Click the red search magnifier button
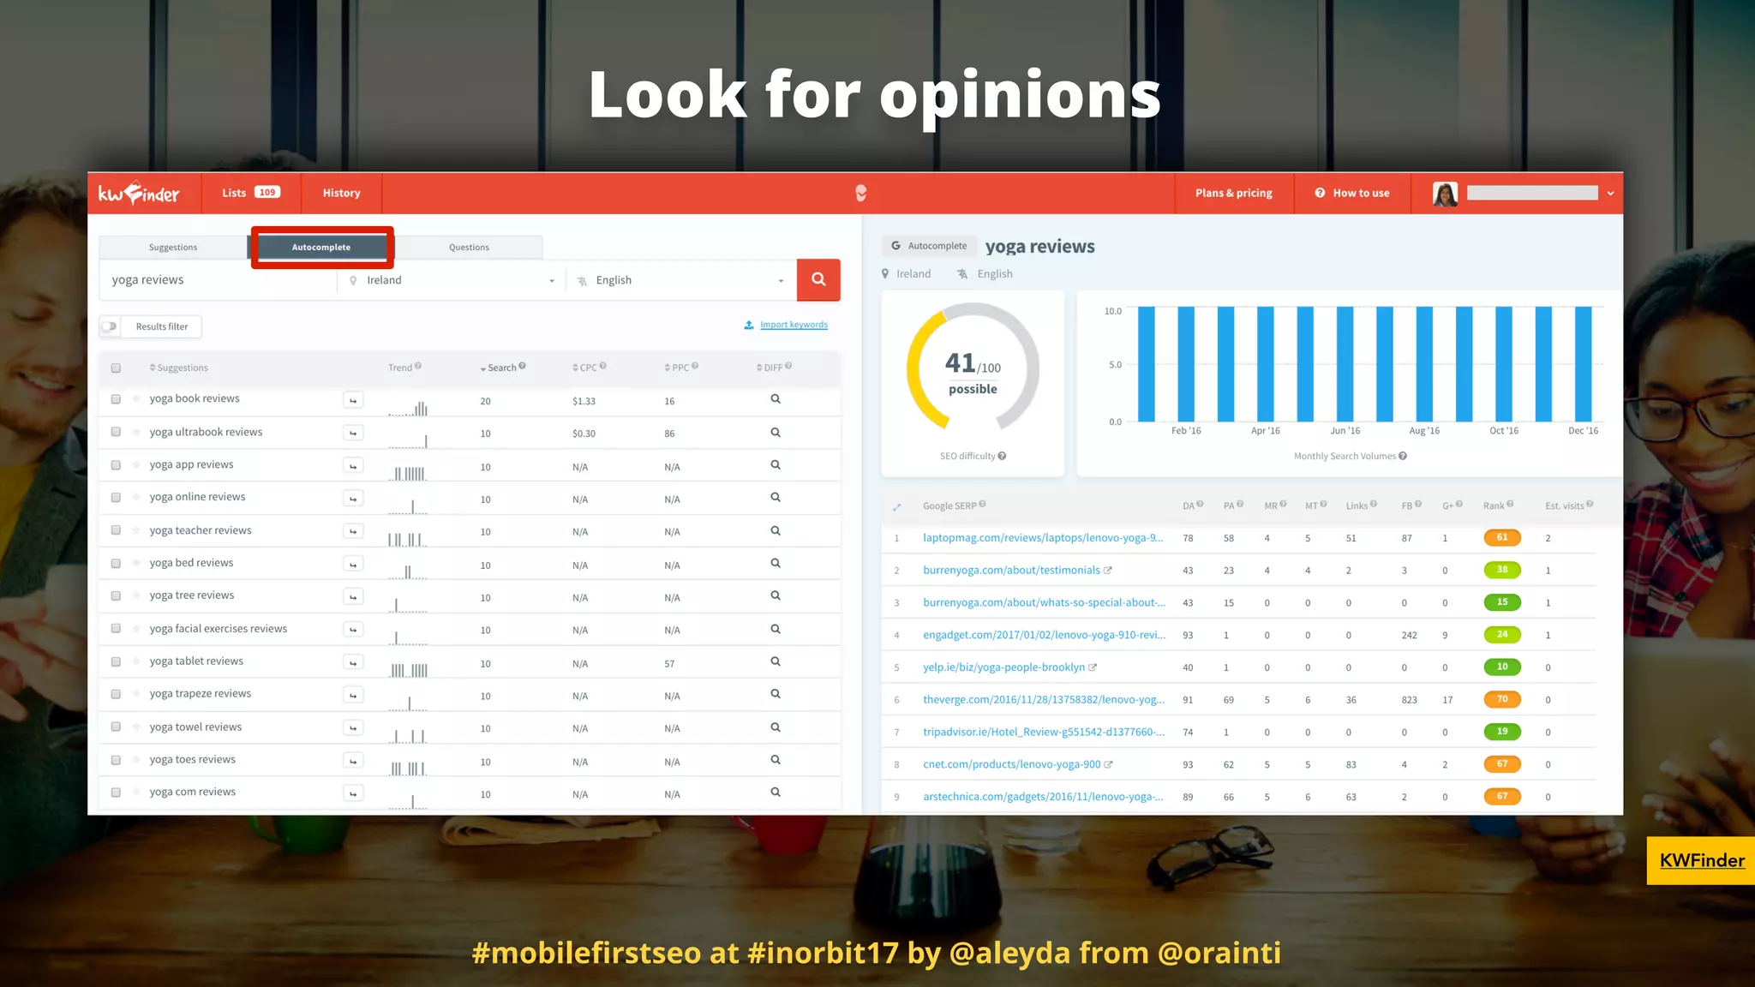The height and width of the screenshot is (987, 1755). [x=818, y=279]
